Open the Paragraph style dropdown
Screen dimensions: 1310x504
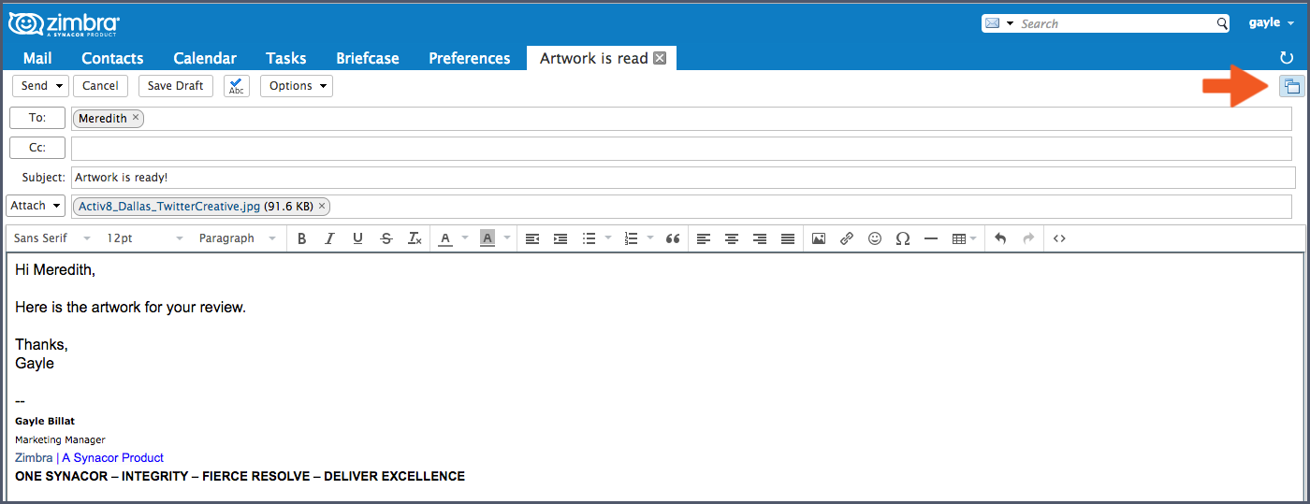pos(238,238)
